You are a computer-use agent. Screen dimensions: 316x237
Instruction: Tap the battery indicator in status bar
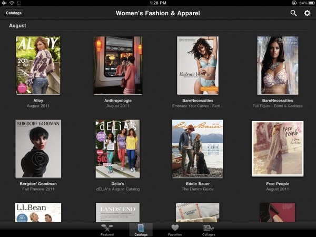(311, 3)
